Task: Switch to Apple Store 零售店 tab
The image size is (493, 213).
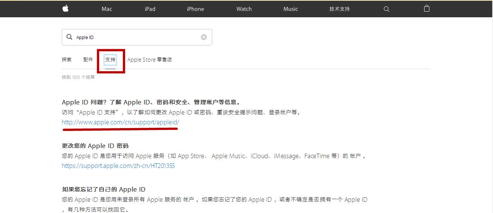Action: pyautogui.click(x=149, y=60)
